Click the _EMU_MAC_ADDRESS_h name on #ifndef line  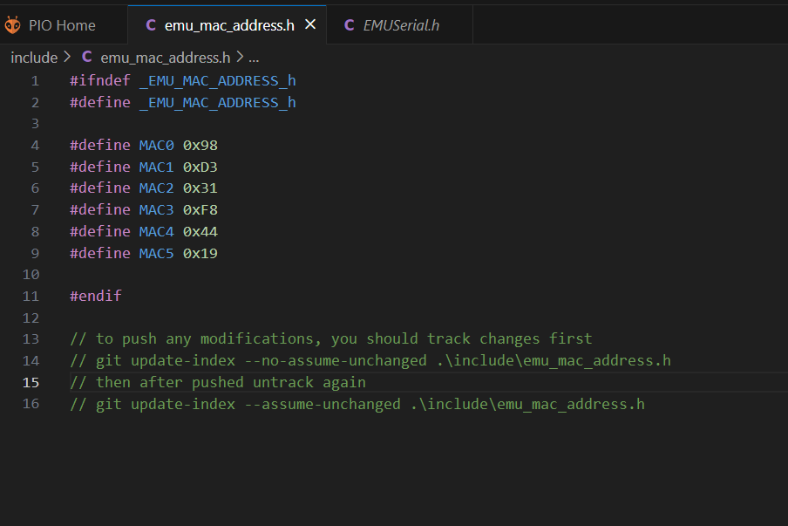tap(217, 81)
